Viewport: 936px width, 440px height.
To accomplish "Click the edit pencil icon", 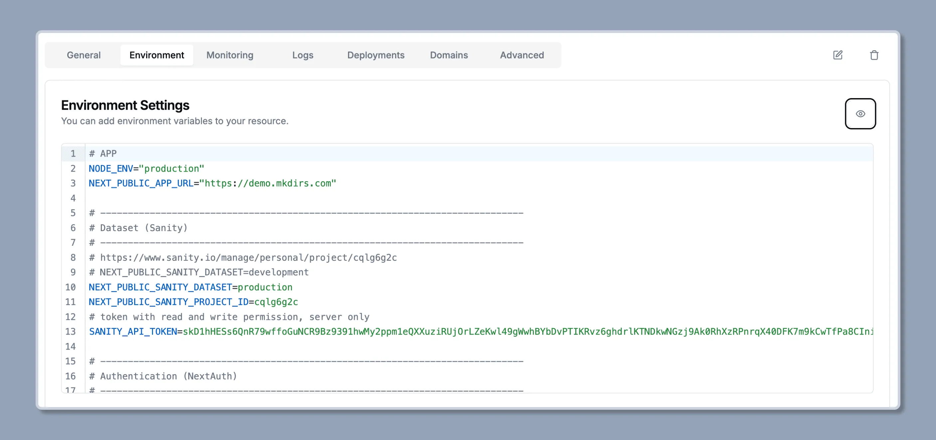I will pos(838,55).
